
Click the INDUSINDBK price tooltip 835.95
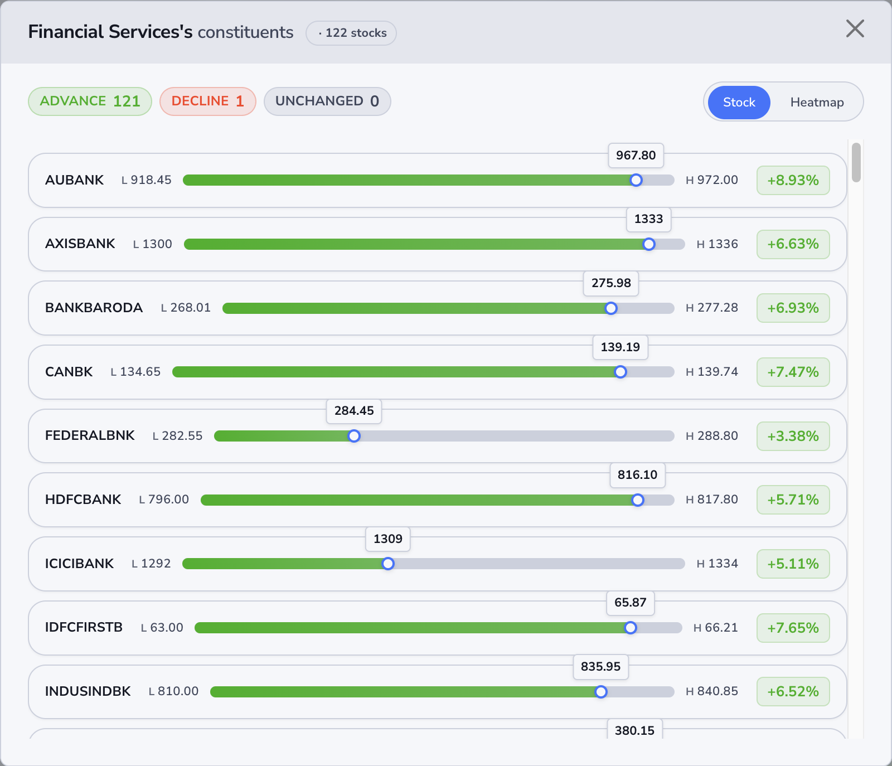(x=600, y=667)
